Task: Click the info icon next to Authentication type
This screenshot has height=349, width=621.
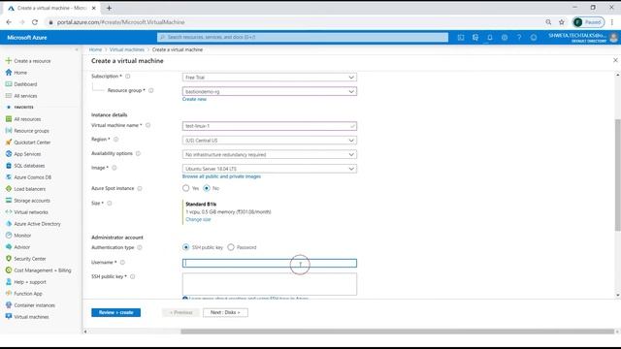Action: (x=140, y=248)
